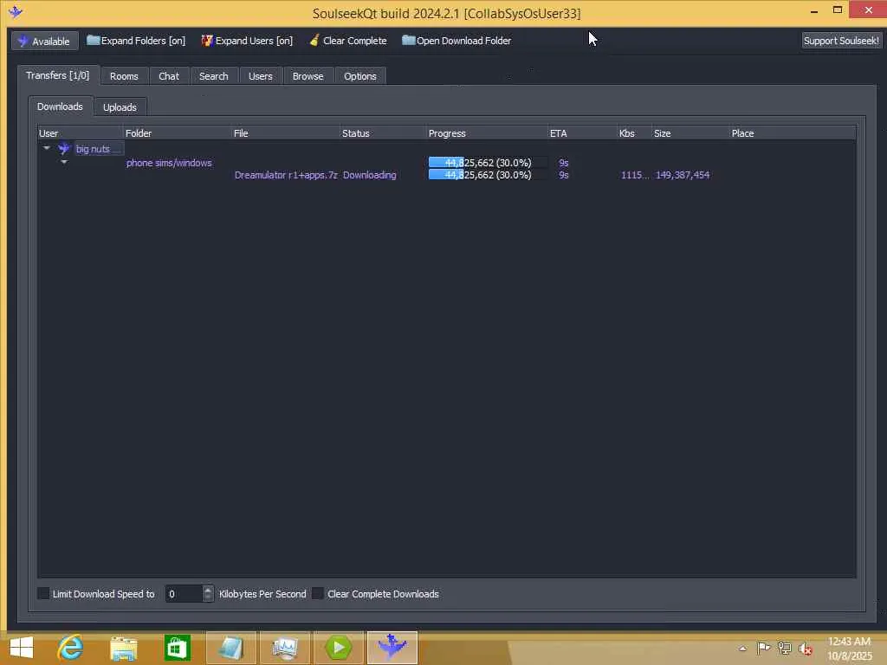887x665 pixels.
Task: Select Dreamulator r1+apps.7z file
Action: tap(286, 175)
